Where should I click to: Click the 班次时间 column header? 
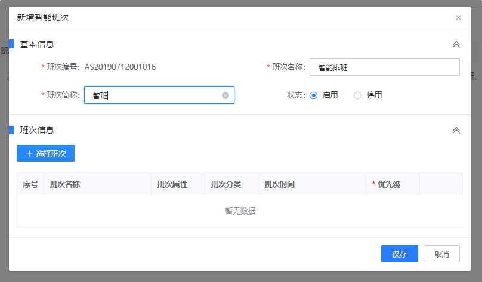280,184
